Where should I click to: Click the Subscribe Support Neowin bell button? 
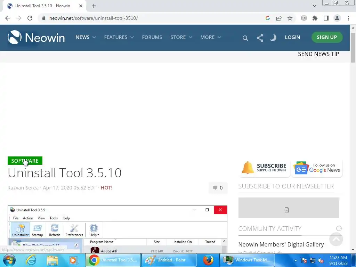[x=264, y=168]
